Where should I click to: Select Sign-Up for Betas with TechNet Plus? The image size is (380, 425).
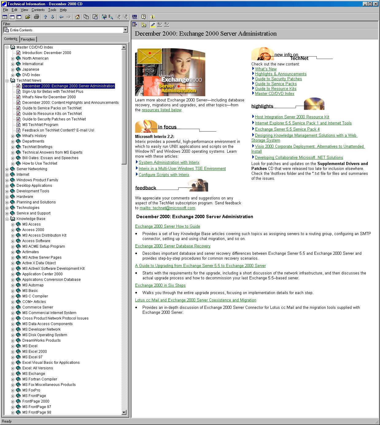(x=53, y=92)
